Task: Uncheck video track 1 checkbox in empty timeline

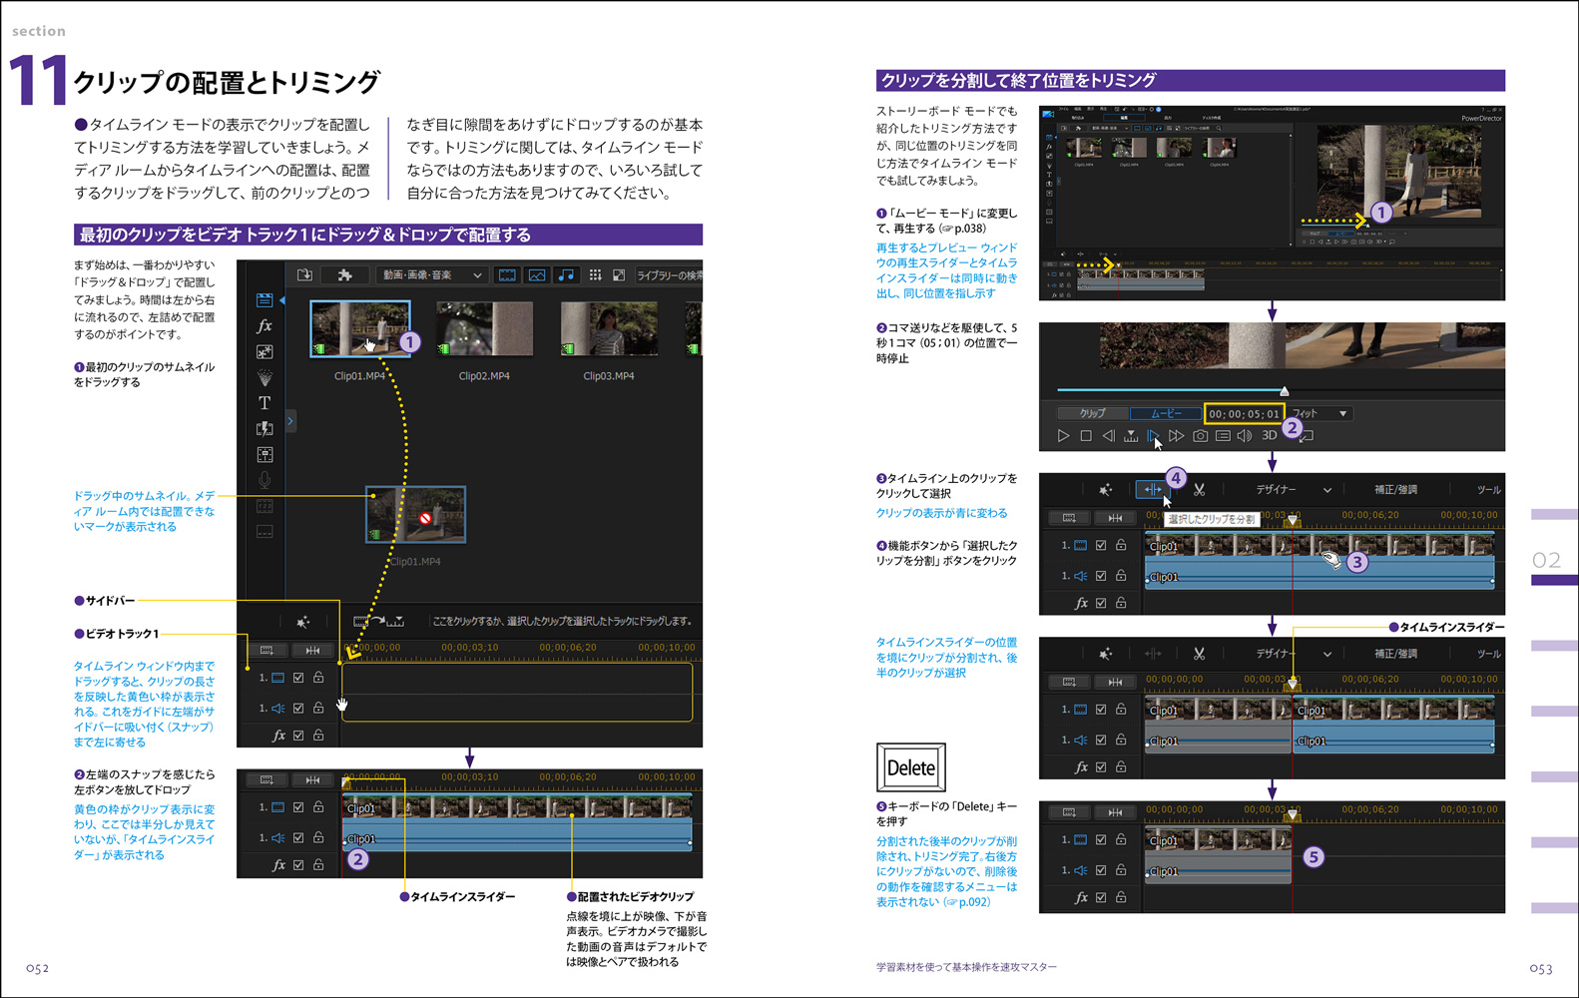Action: coord(298,678)
